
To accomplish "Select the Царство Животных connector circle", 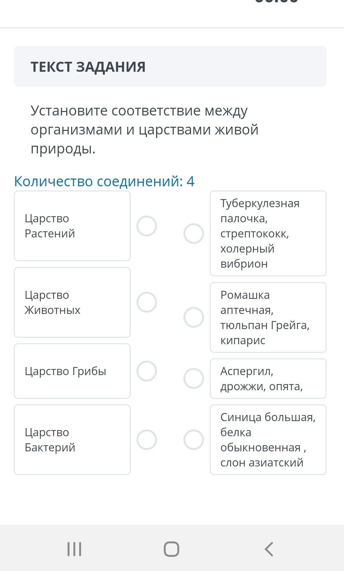I will 147,302.
